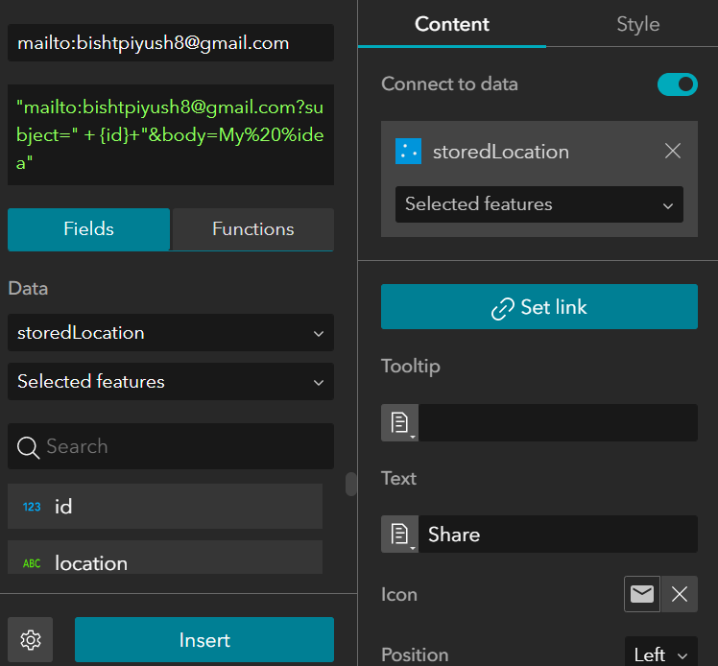Remove the storedLocation data source
718x666 pixels.
point(673,152)
